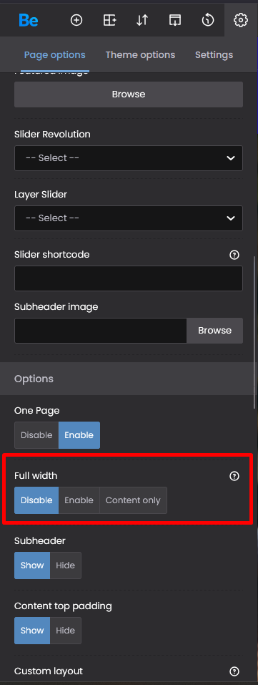Viewport: 258px width, 685px height.
Task: Open the Layer Slider dropdown
Action: click(129, 218)
